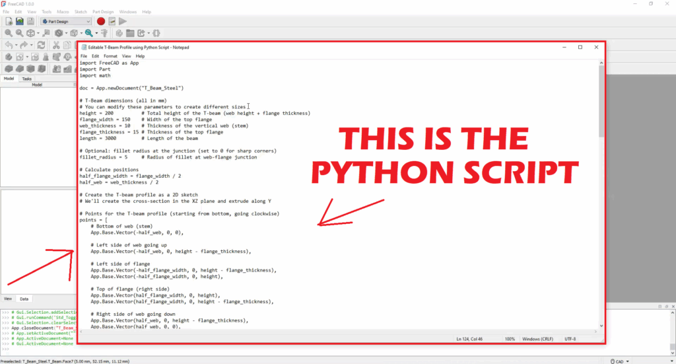Open the Macro menu in FreeCAD

pyautogui.click(x=63, y=12)
